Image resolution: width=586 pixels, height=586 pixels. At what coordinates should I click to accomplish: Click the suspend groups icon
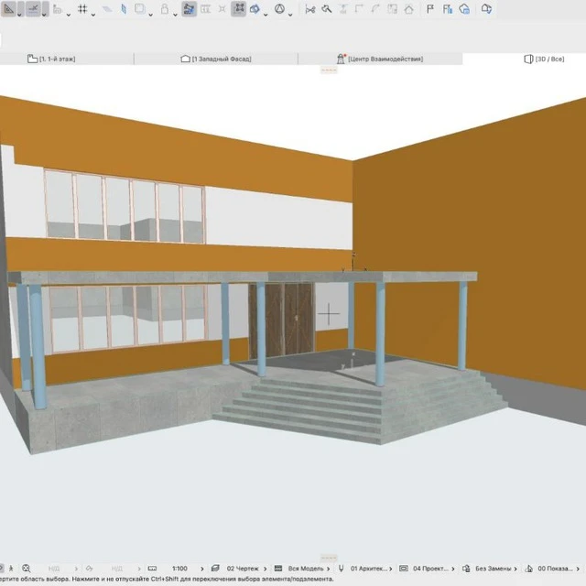tap(239, 9)
